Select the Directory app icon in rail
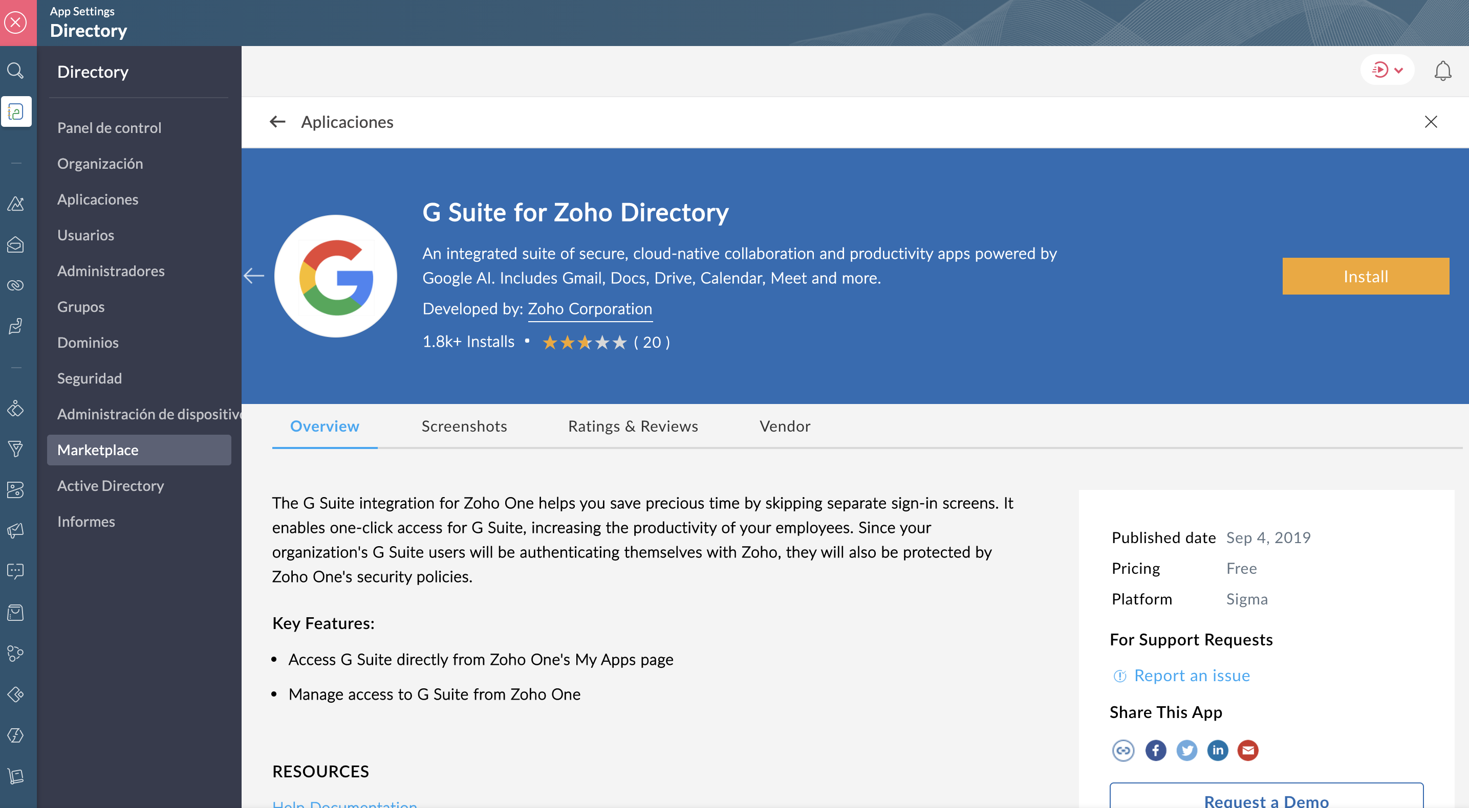This screenshot has width=1469, height=808. coord(16,111)
